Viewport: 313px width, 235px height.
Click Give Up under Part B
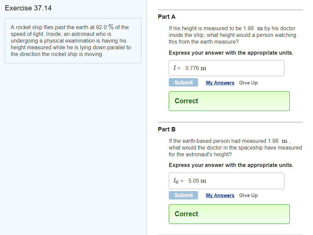click(x=248, y=195)
